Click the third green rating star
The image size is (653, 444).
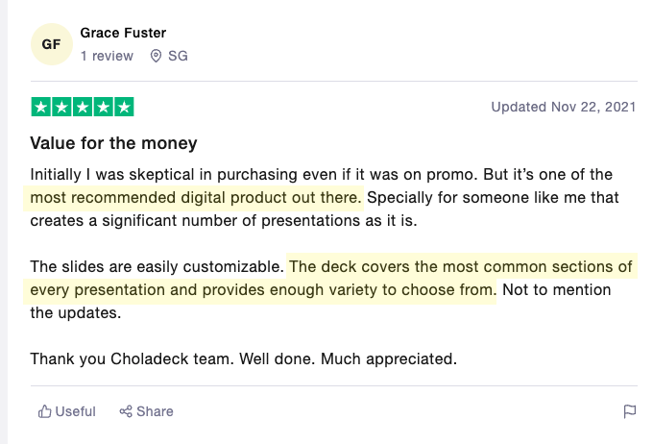[83, 107]
